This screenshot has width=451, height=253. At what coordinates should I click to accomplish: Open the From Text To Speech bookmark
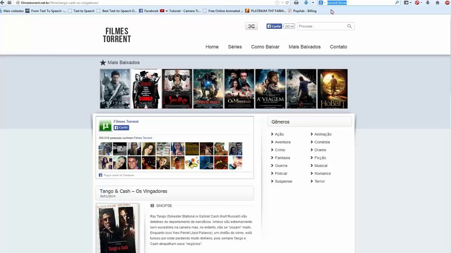point(46,11)
